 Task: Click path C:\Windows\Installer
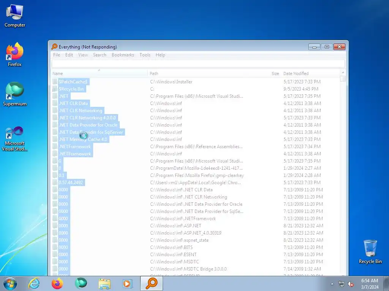171,82
